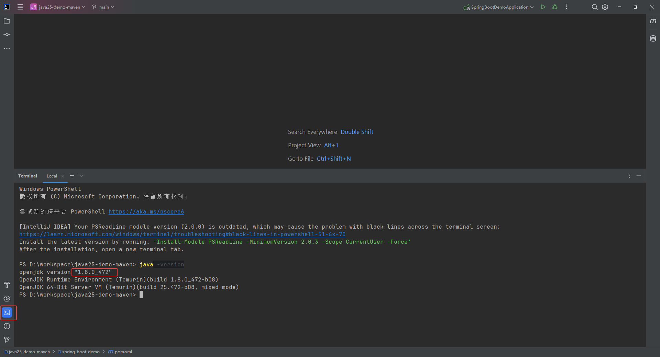Expand the terminal sessions chevron
660x357 pixels.
click(x=81, y=176)
